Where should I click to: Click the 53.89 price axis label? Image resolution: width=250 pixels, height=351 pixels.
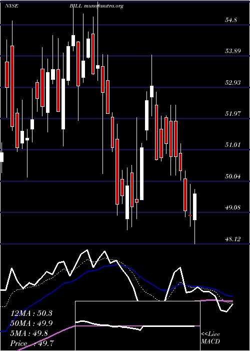(x=232, y=51)
